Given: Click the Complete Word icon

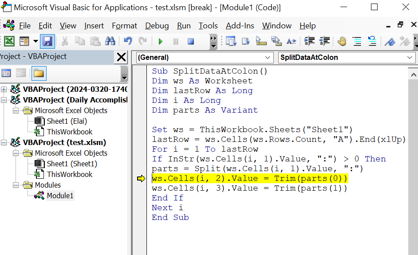Looking at the screenshot, I should [x=291, y=41].
